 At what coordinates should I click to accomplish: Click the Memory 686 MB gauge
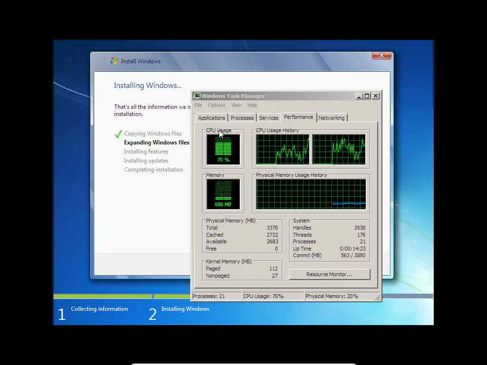(223, 194)
